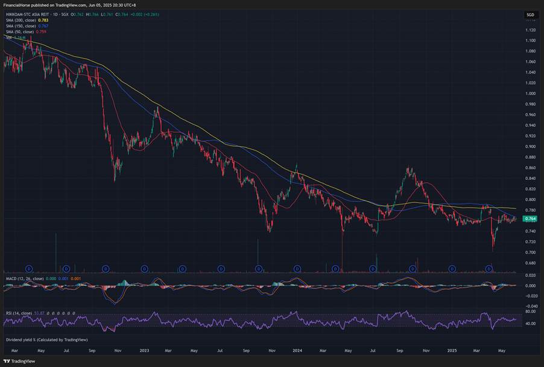Click the current price label 0.764

[x=531, y=219]
